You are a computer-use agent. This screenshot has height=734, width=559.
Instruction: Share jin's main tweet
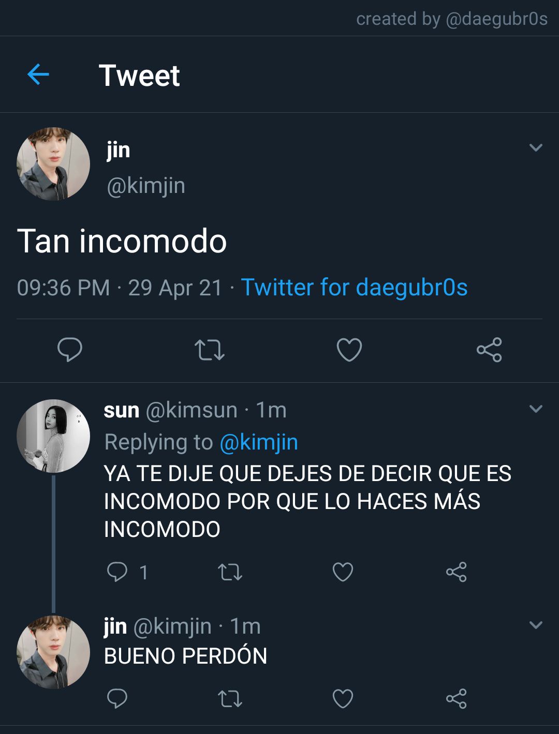coord(489,350)
